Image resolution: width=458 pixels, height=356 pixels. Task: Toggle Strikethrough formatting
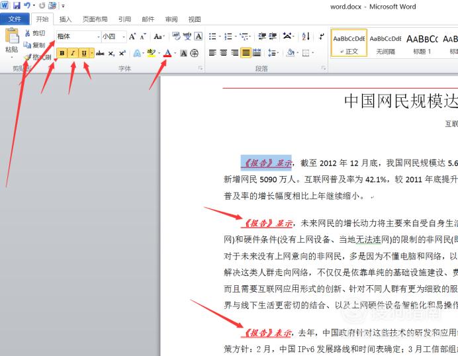click(x=100, y=53)
